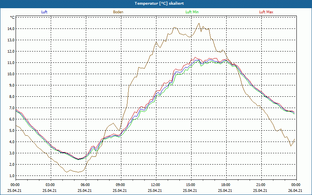Click the 14,0 y-axis value
The height and width of the screenshot is (195, 312).
tap(11, 28)
